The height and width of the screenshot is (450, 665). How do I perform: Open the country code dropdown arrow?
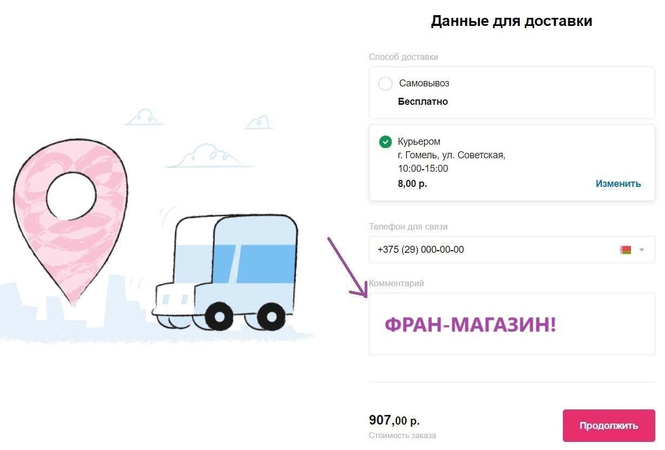pyautogui.click(x=642, y=250)
